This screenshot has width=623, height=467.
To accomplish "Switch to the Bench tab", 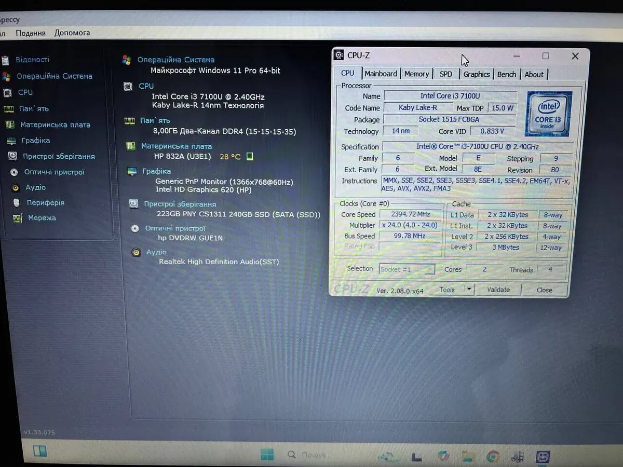I will coord(506,74).
